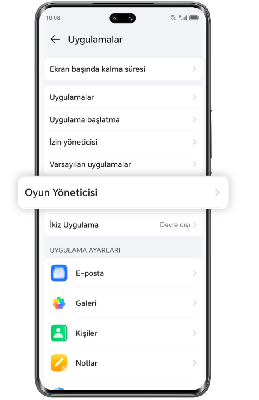Expand the E-posta row chevron
This screenshot has width=259, height=400.
coord(195,273)
